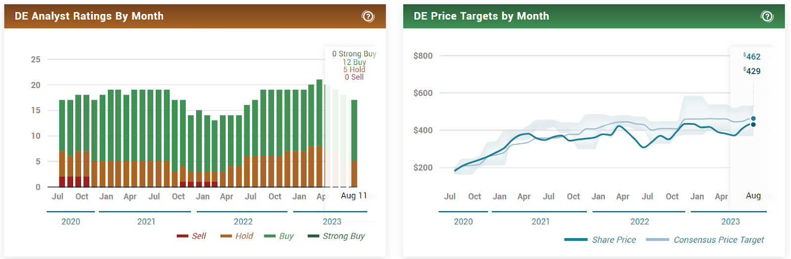The width and height of the screenshot is (791, 259).
Task: Click the 2022 year label on ratings chart
Action: coord(243,221)
